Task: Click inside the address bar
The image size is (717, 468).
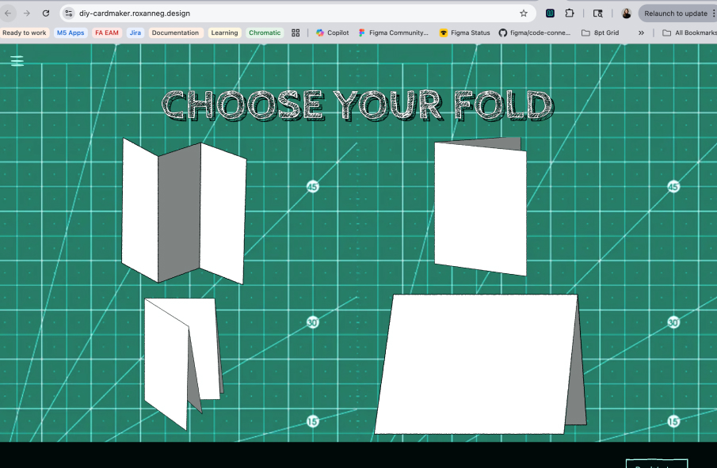Action: pos(238,13)
